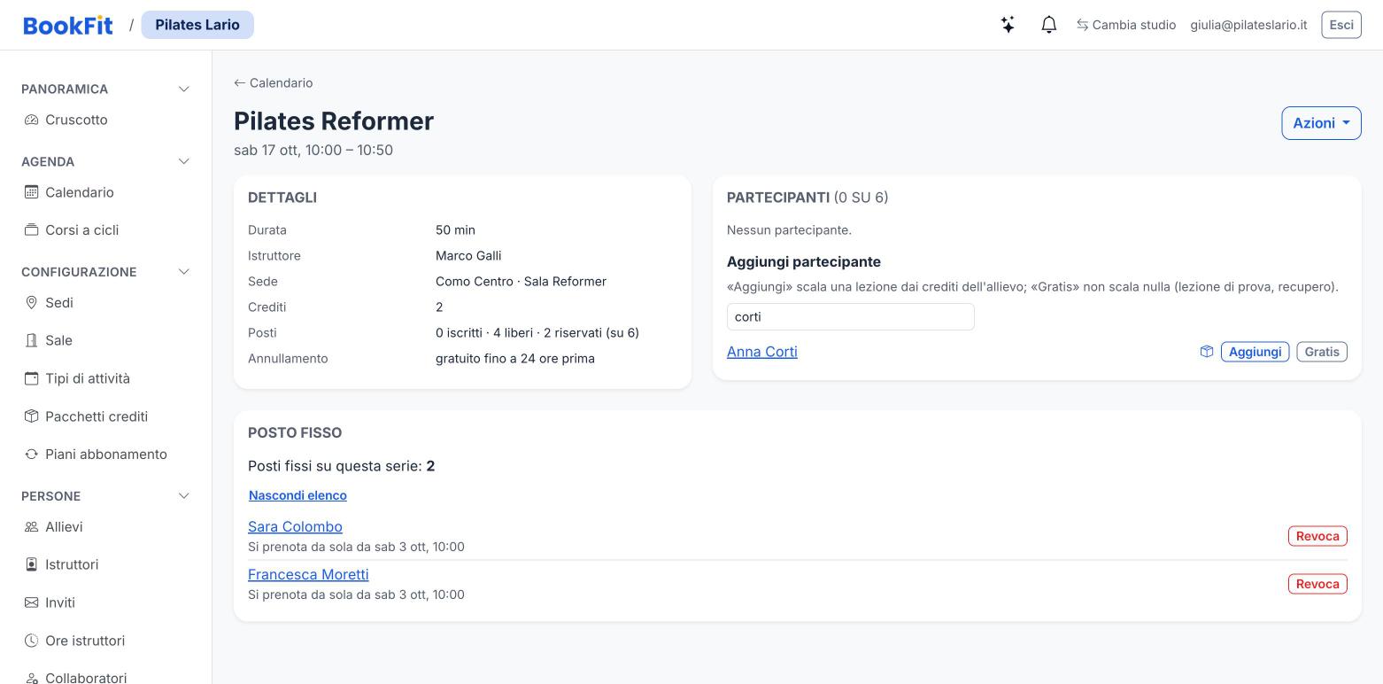Open Francesca Moretti's profile link
Screen dimensions: 1383x684
tap(308, 574)
